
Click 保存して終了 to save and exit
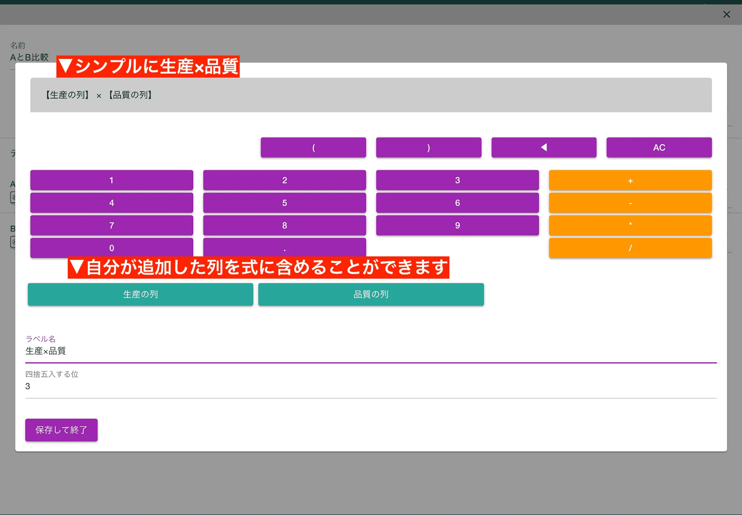[62, 429]
